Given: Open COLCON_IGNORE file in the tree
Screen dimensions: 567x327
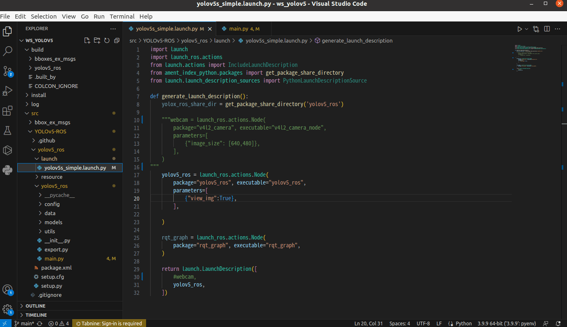Looking at the screenshot, I should click(x=70, y=86).
